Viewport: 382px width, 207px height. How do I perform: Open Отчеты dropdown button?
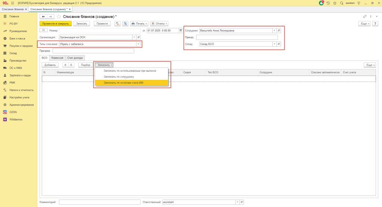pos(159,23)
